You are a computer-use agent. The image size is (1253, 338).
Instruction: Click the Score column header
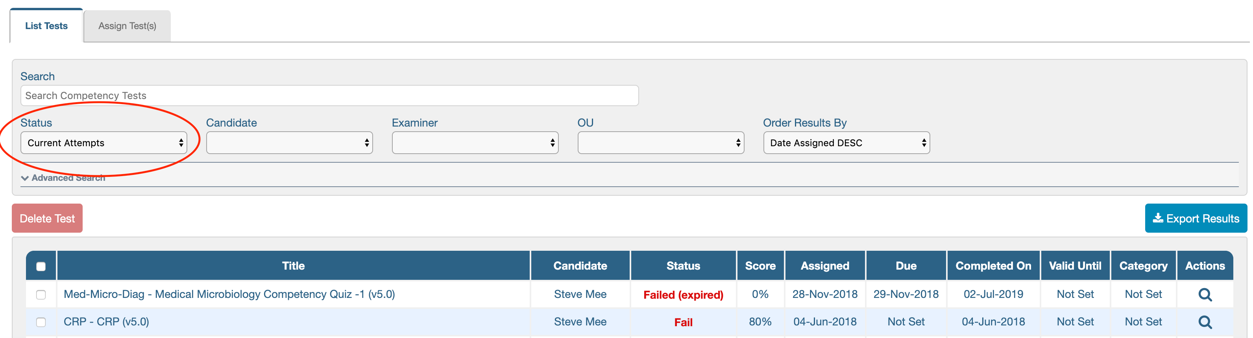click(x=760, y=266)
